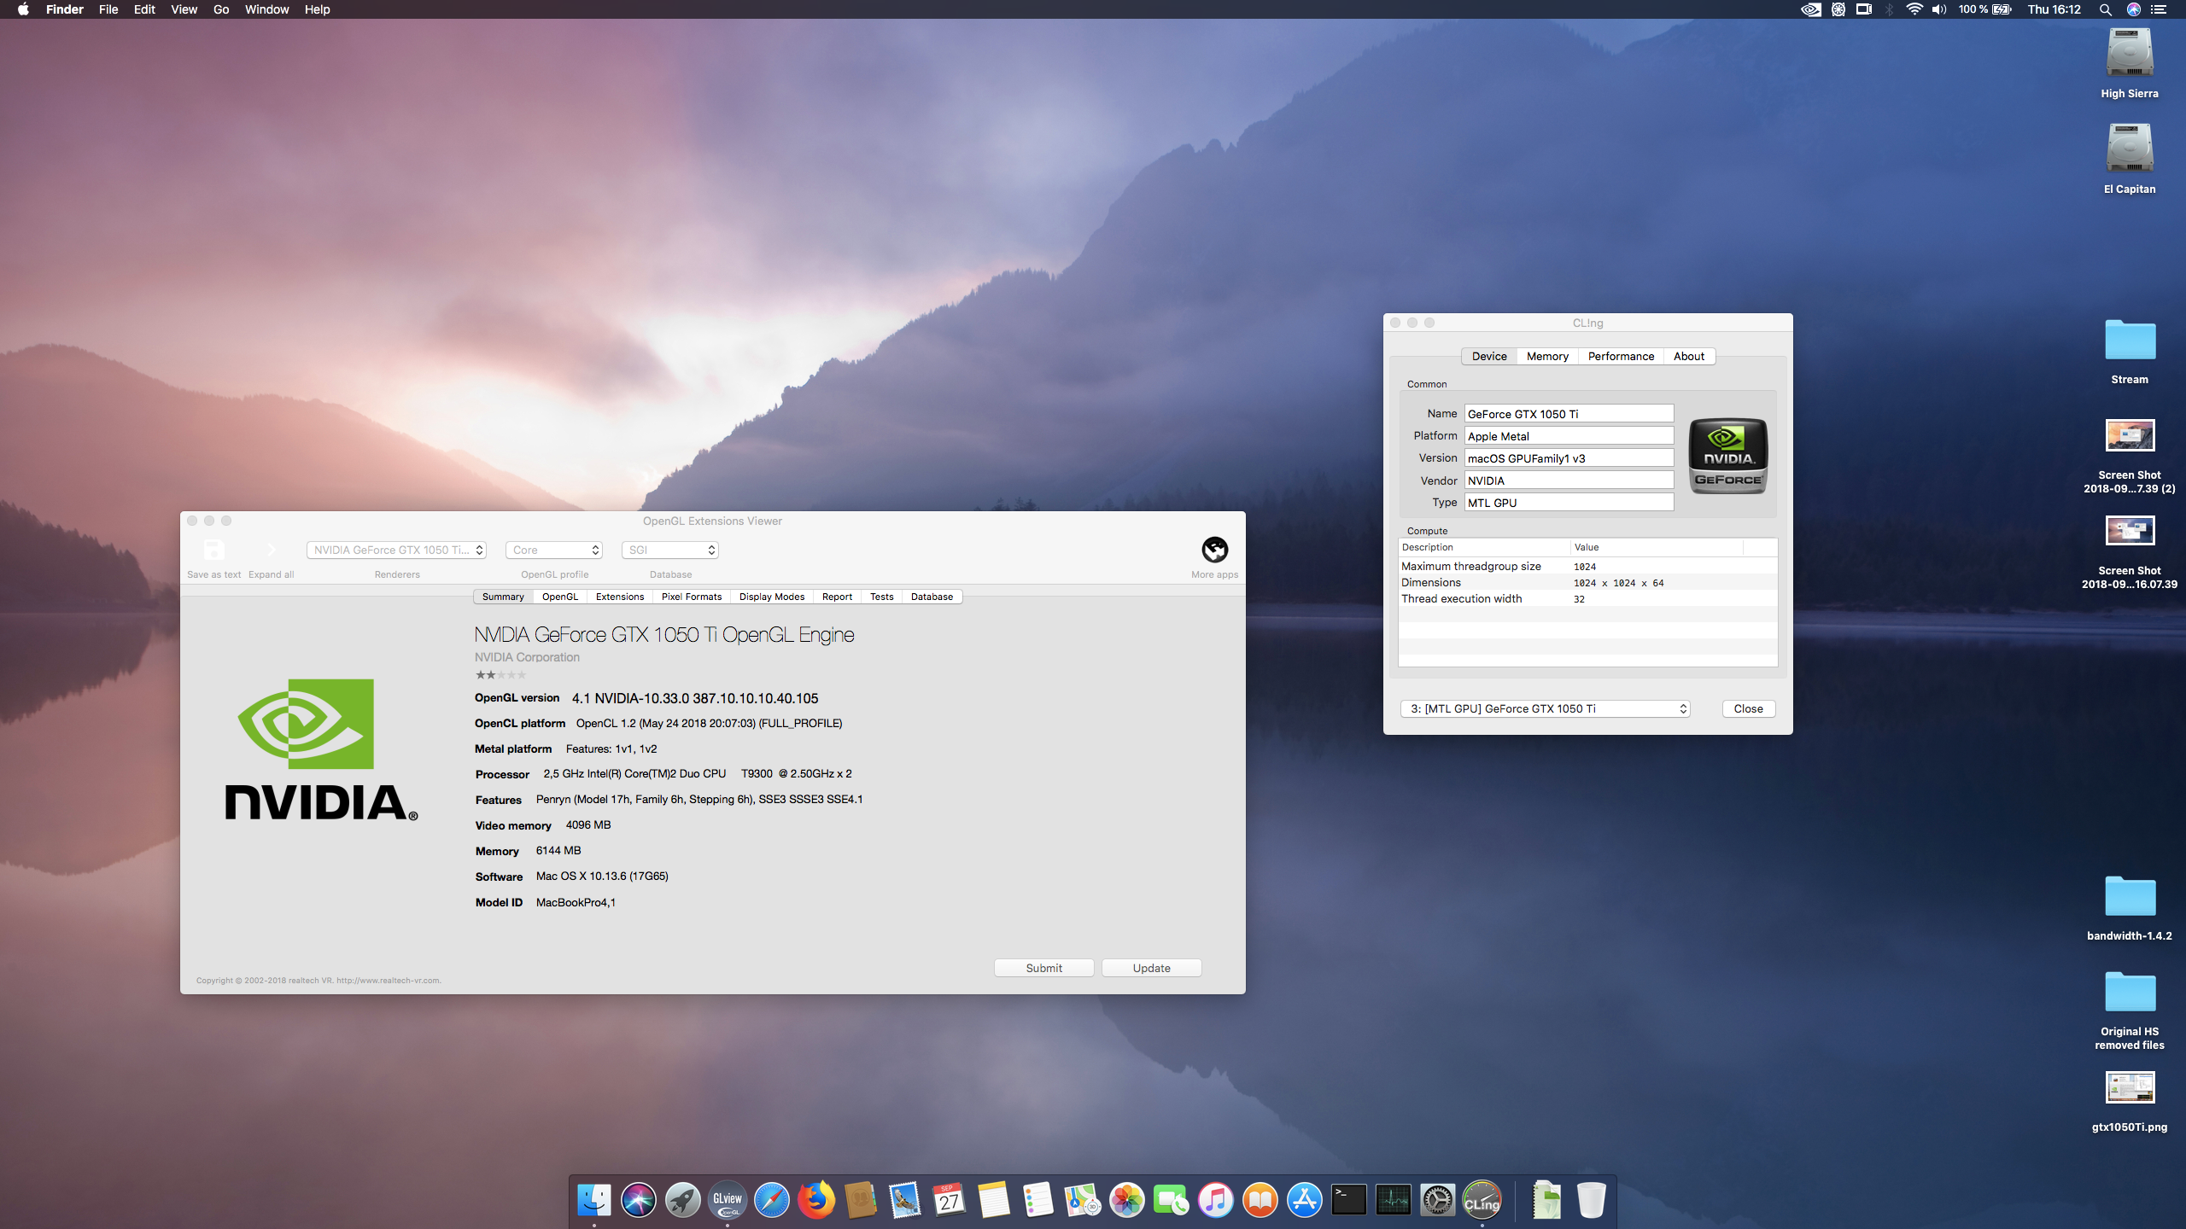Select the Memory tab in CL!ng

coord(1547,356)
